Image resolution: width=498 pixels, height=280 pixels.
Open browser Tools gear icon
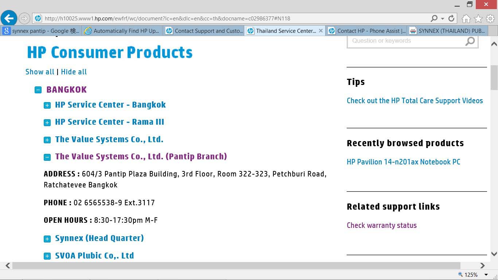pos(490,19)
